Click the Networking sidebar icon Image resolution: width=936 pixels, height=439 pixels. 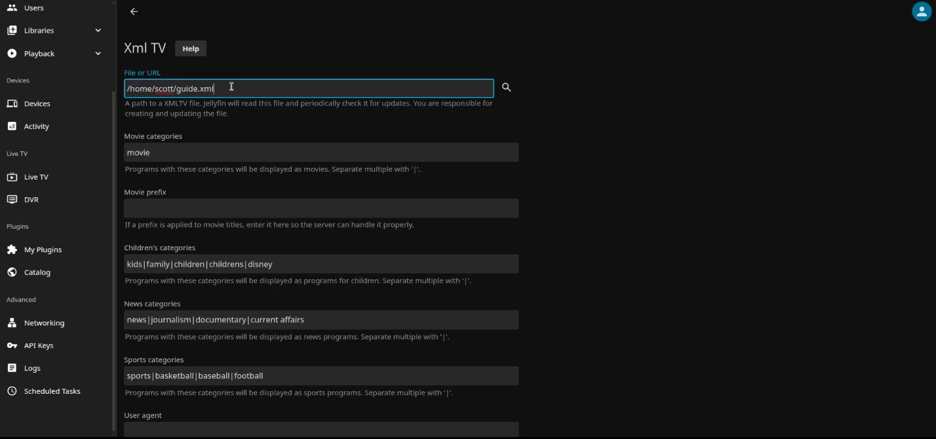click(x=12, y=322)
